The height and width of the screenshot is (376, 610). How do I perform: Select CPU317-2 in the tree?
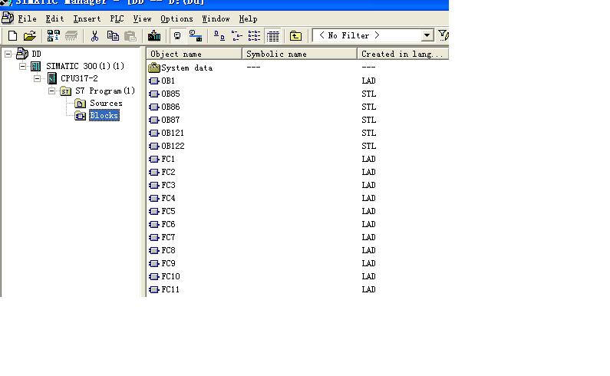coord(79,78)
